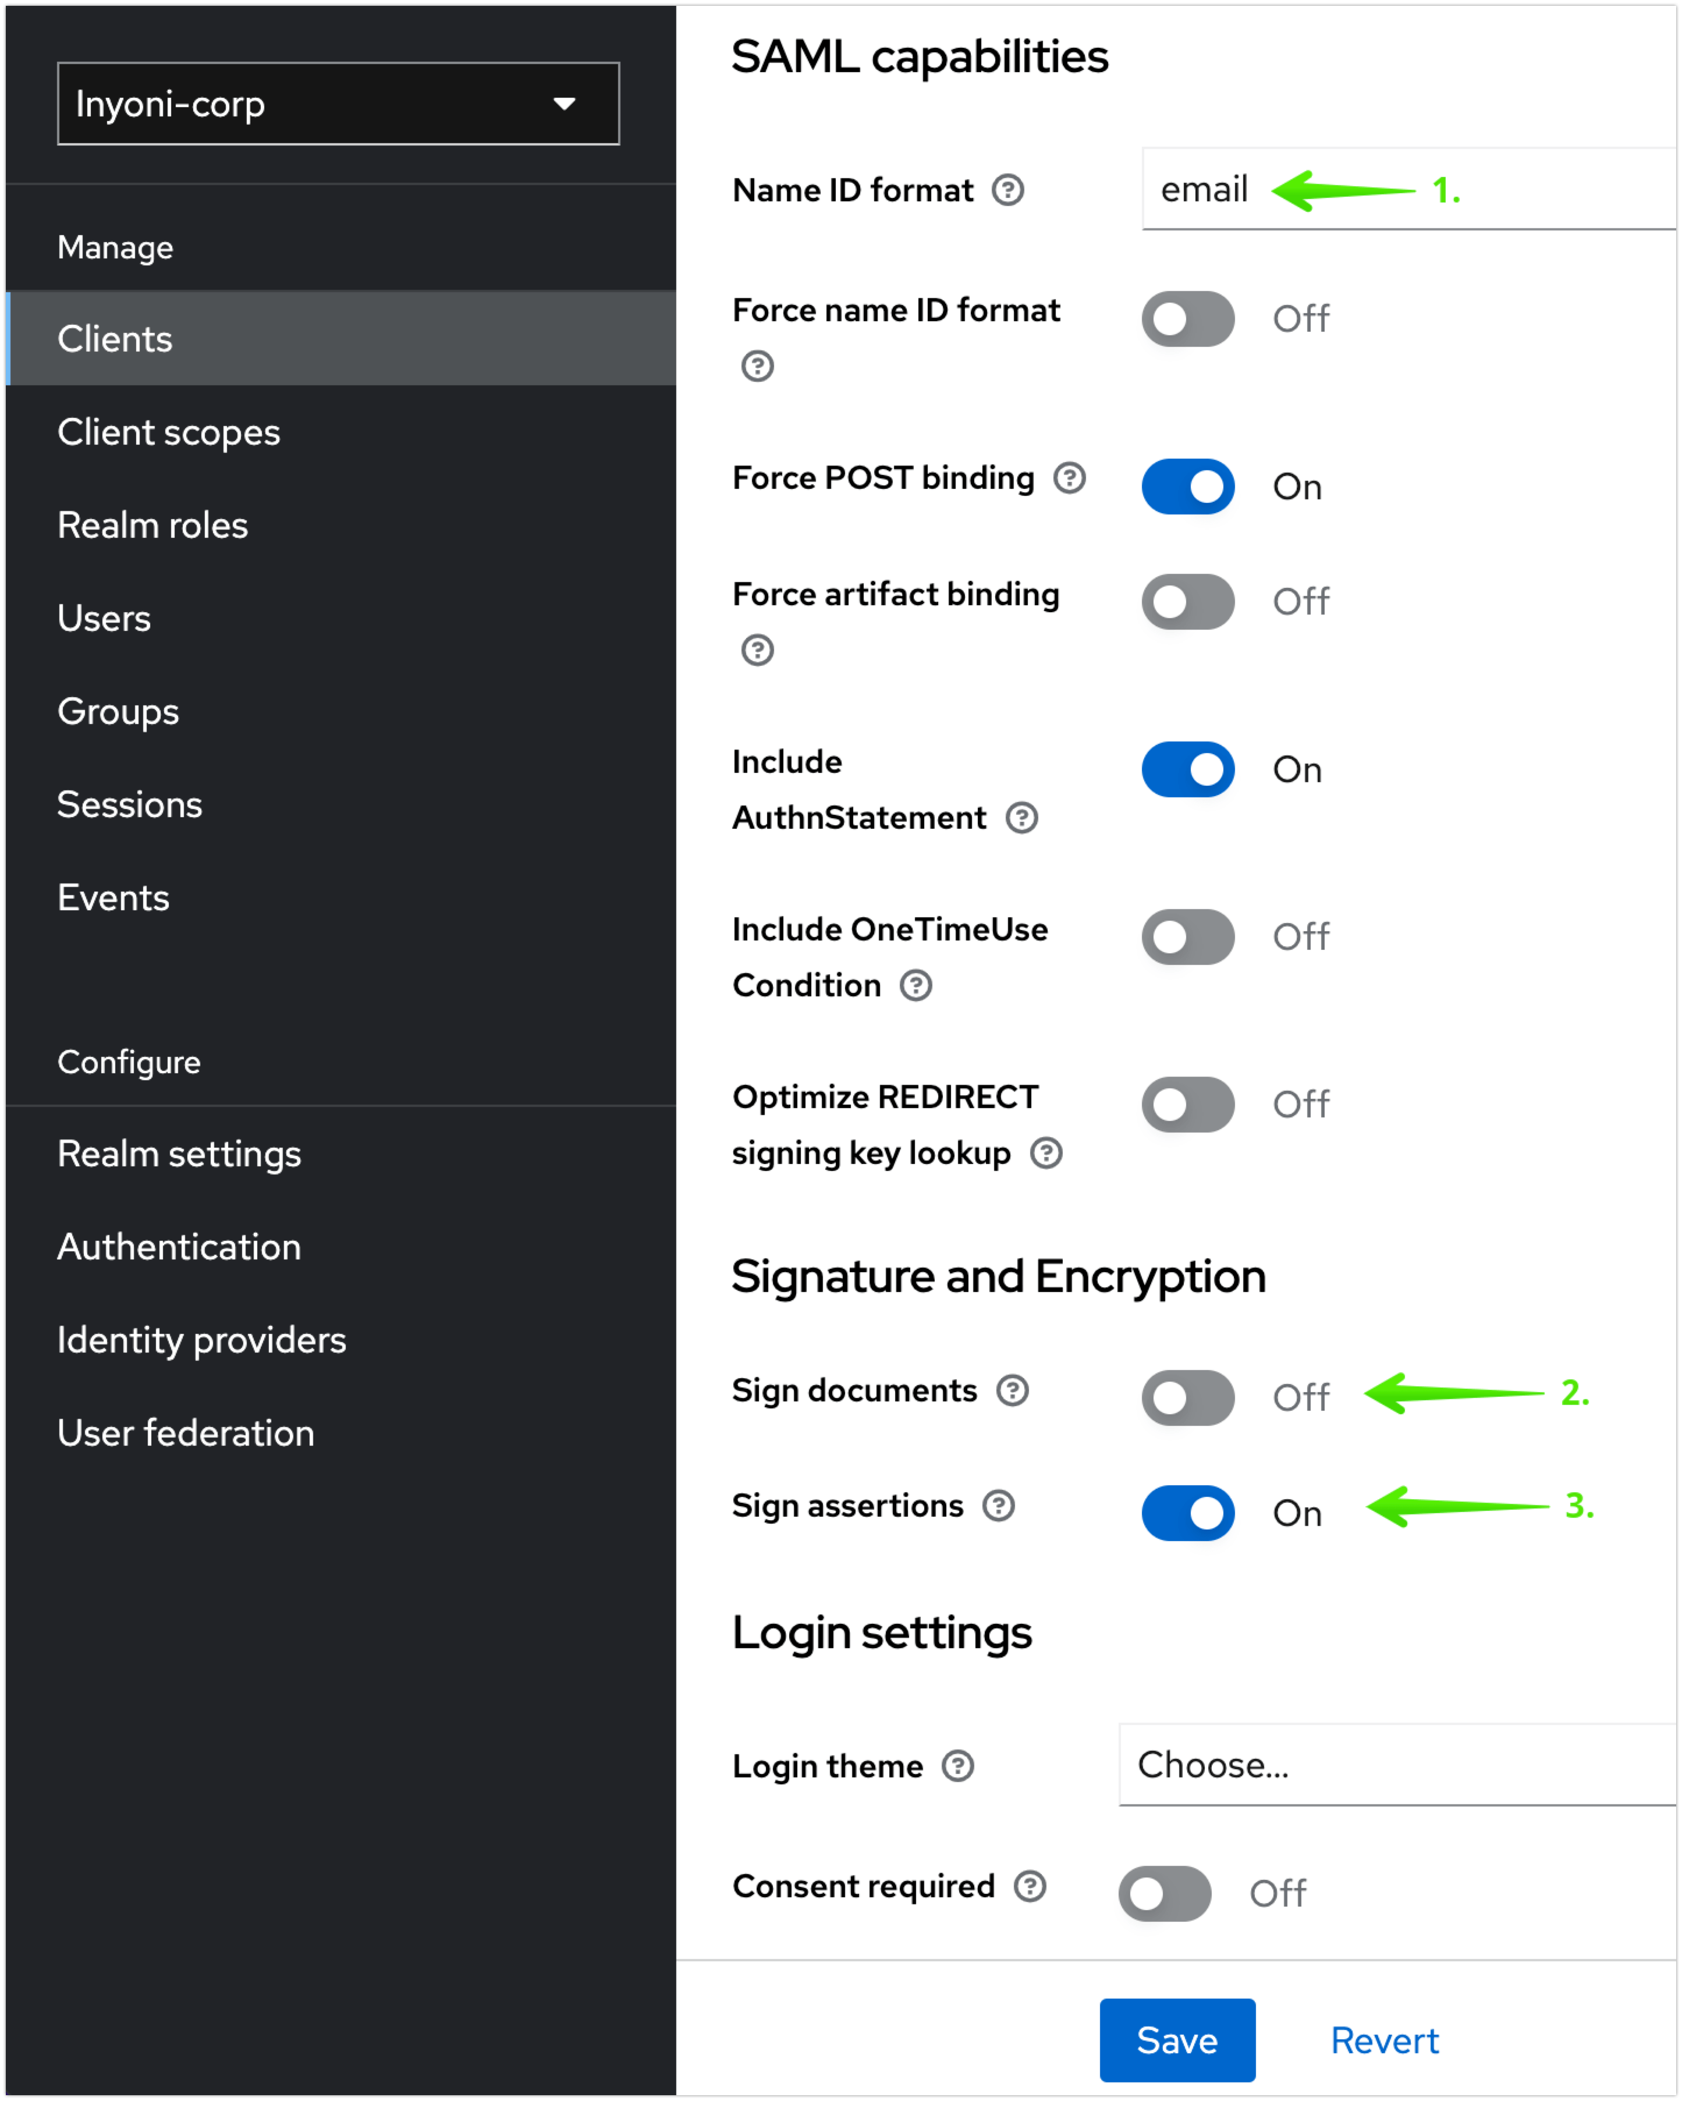Select Realm settings in the sidebar
1682x2101 pixels.
coord(179,1153)
